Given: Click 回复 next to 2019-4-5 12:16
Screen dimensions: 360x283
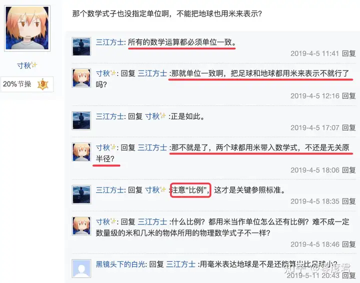Looking at the screenshot, I should pyautogui.click(x=349, y=95).
